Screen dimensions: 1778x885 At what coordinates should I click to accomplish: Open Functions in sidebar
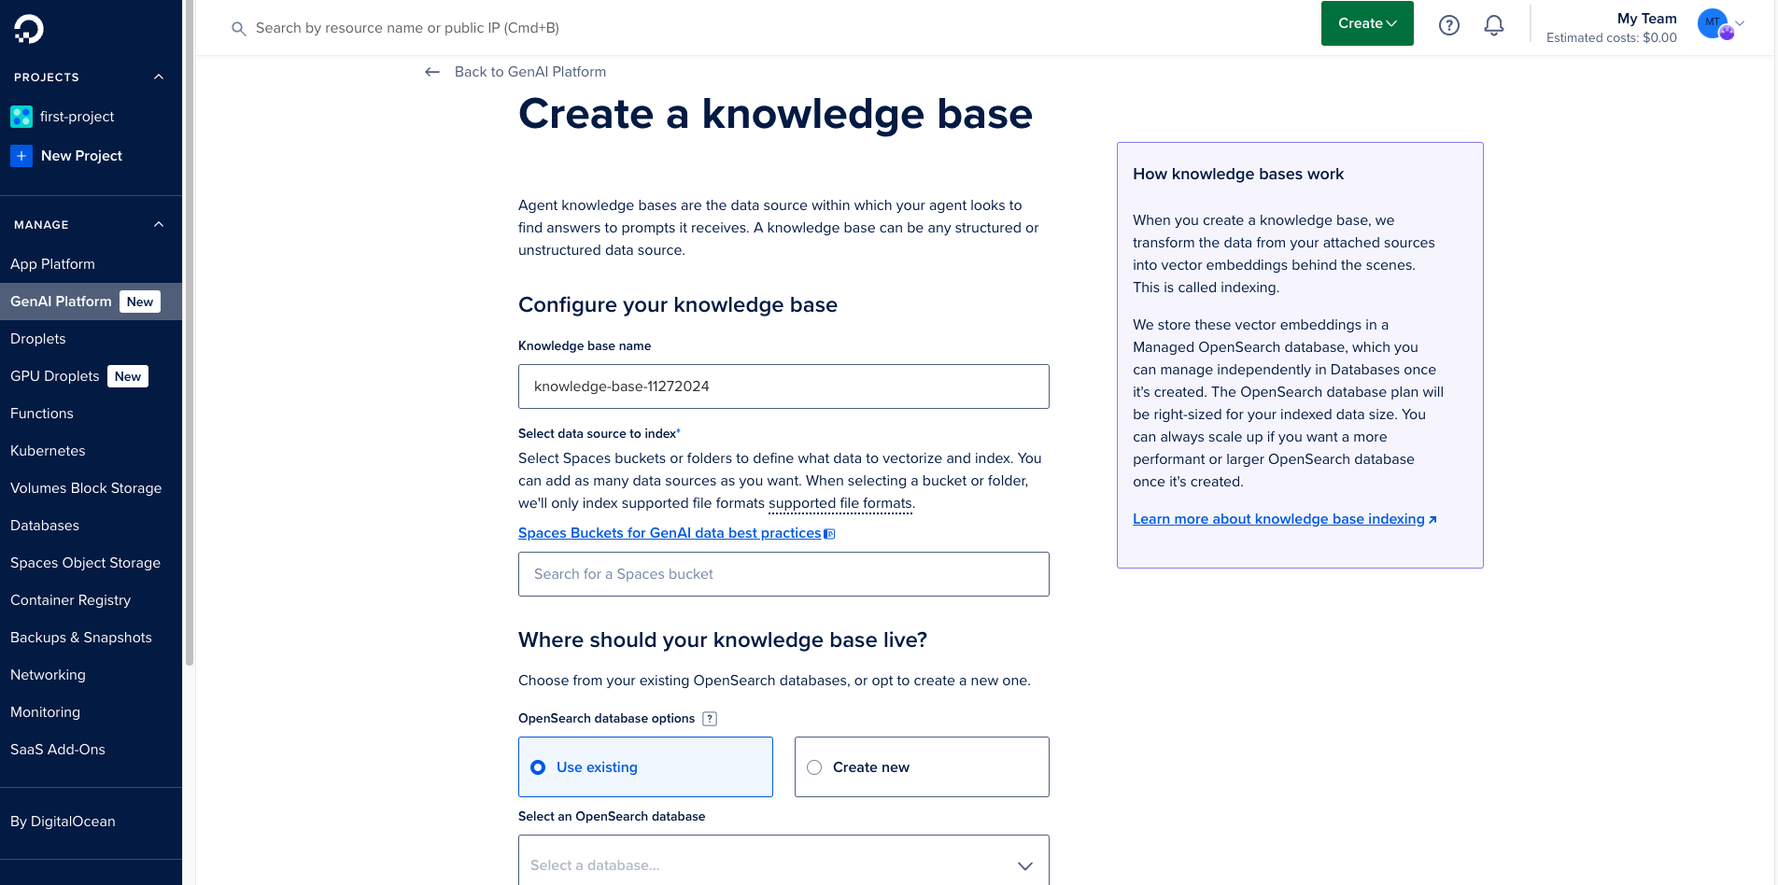point(42,414)
